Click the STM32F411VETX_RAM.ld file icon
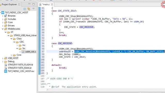 pyautogui.click(x=6, y=68)
